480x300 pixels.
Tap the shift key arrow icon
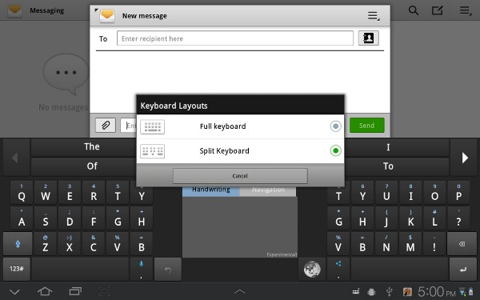click(x=18, y=244)
